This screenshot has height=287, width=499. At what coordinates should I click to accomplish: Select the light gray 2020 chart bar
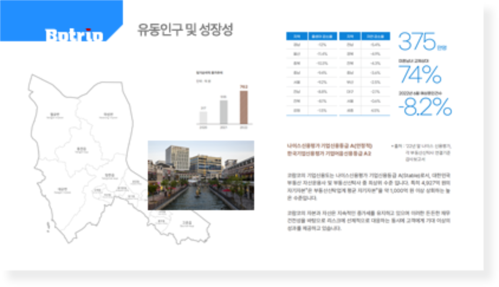click(203, 118)
